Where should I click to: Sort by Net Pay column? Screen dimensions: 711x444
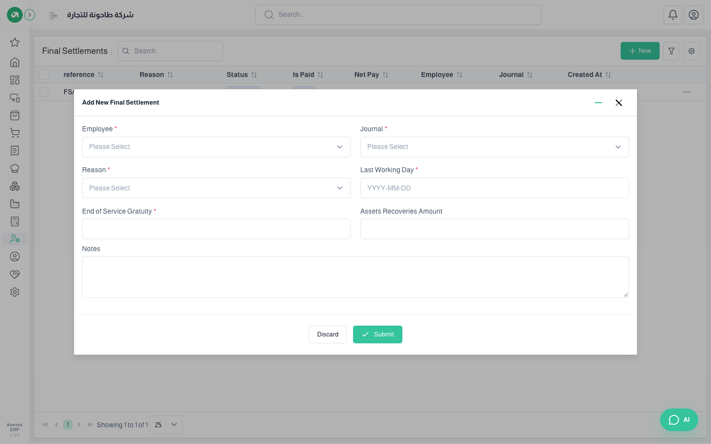pyautogui.click(x=371, y=74)
